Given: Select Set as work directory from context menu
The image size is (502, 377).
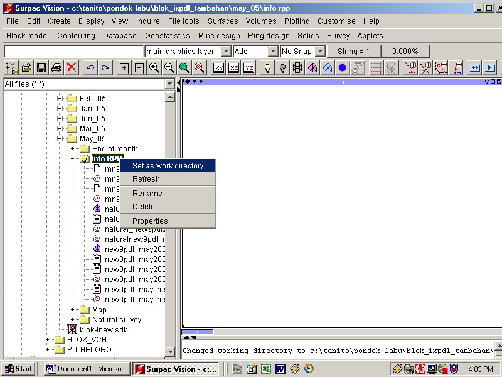Looking at the screenshot, I should click(169, 165).
